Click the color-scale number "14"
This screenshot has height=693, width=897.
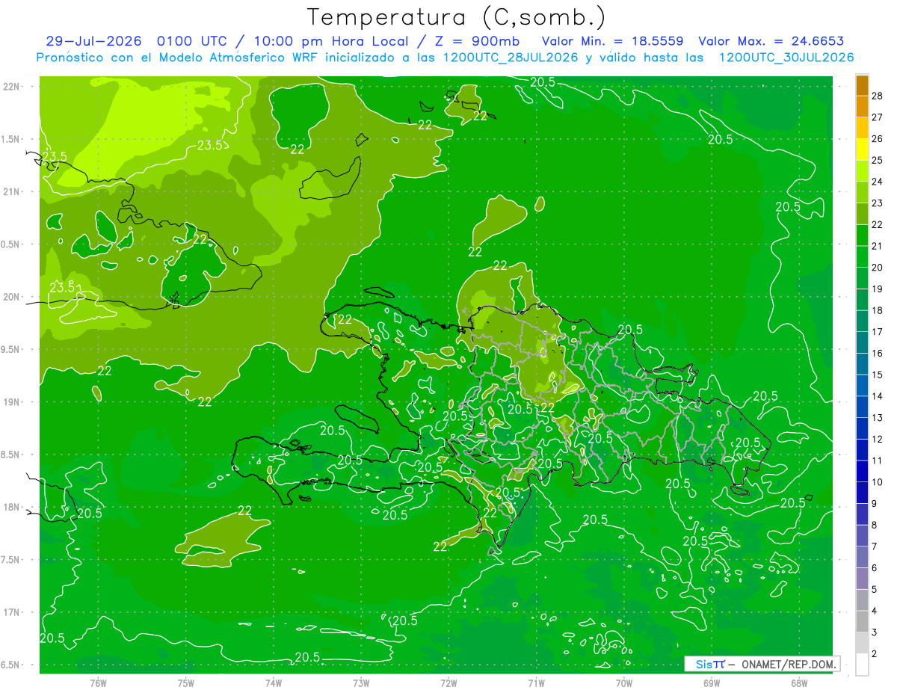(x=877, y=396)
